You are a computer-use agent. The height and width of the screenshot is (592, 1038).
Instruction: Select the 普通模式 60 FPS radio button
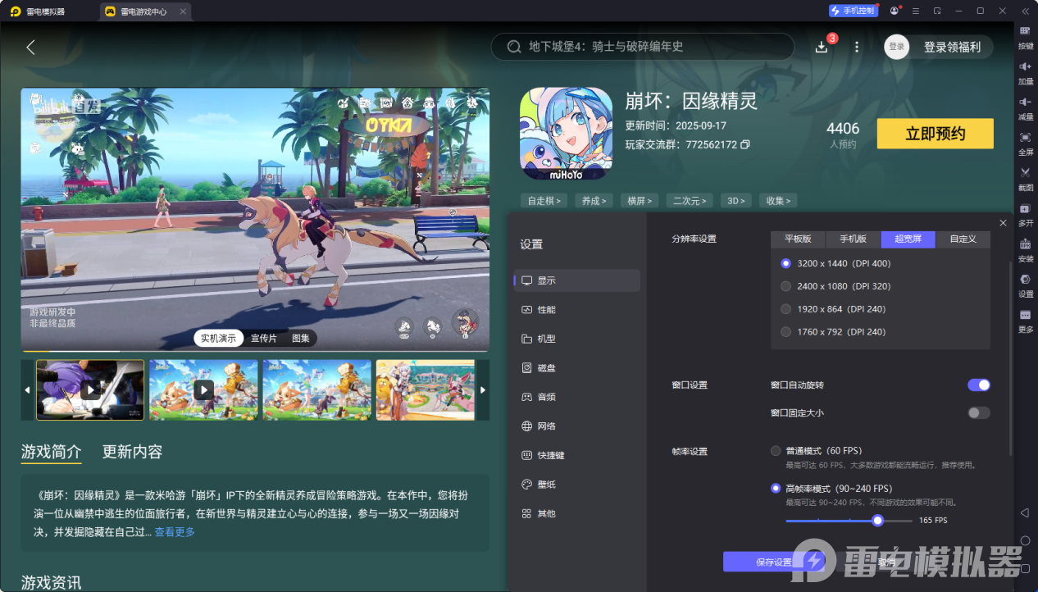pos(776,450)
